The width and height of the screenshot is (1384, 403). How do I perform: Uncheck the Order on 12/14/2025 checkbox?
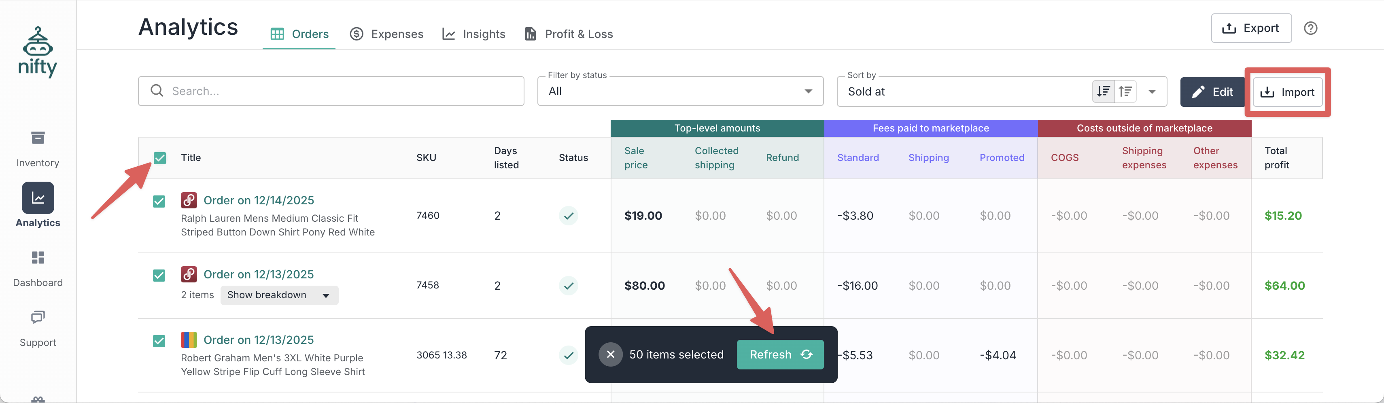pyautogui.click(x=159, y=201)
